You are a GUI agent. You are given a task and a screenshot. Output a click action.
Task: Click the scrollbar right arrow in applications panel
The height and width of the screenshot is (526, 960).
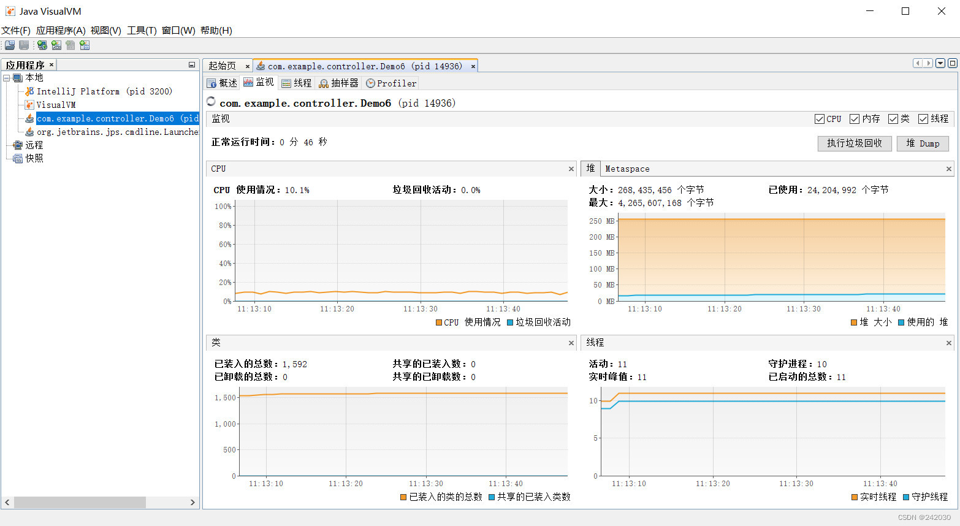click(192, 502)
